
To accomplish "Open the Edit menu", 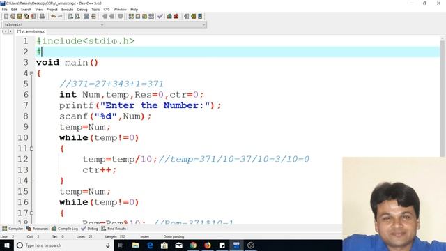I will point(14,9).
